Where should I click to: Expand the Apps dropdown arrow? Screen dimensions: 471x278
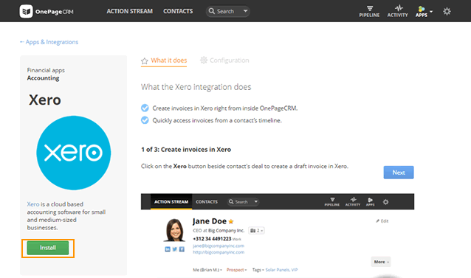pyautogui.click(x=431, y=11)
